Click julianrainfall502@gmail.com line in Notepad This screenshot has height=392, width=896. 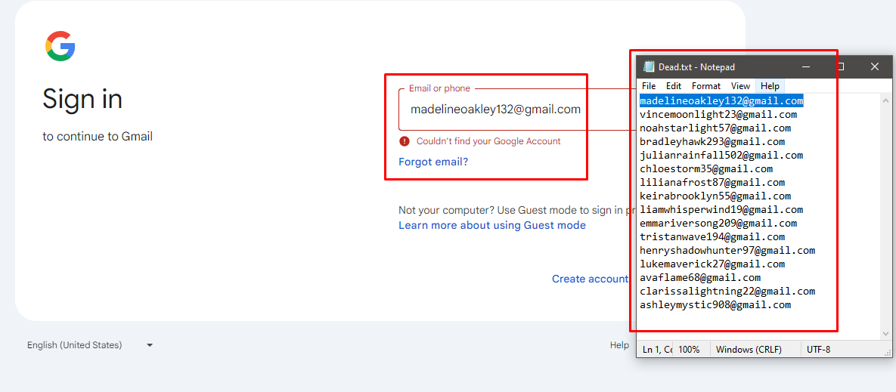(721, 155)
